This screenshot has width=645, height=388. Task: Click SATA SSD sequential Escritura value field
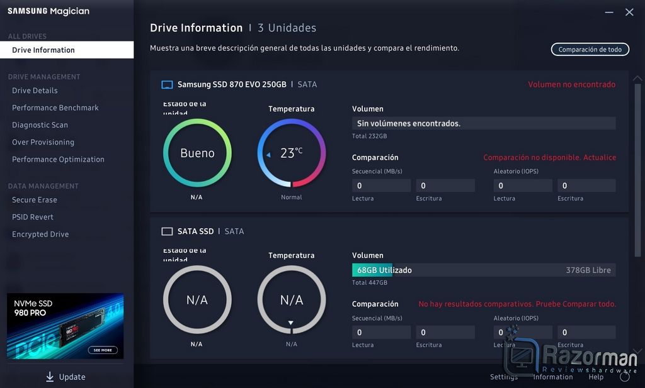[x=445, y=332]
